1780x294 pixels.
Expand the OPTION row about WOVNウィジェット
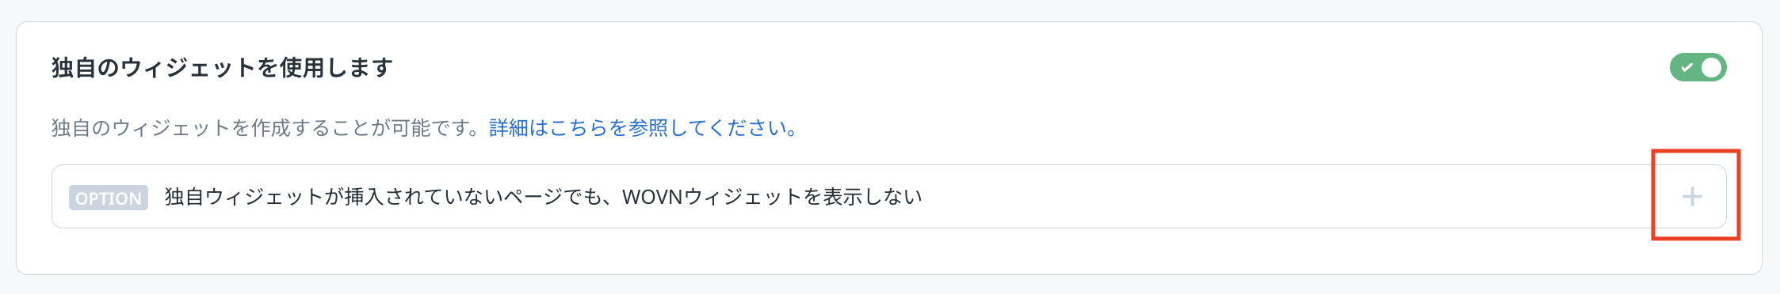point(888,197)
